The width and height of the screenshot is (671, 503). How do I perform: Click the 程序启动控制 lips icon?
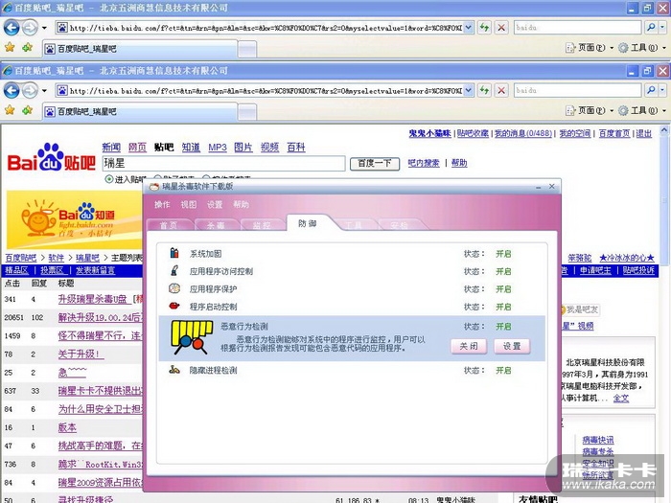pyautogui.click(x=174, y=307)
